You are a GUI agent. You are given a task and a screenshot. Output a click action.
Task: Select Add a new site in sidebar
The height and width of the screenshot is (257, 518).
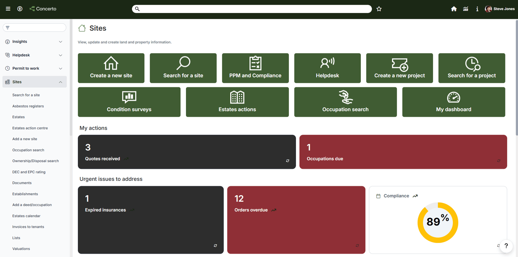point(24,139)
